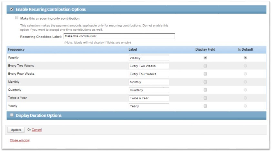Select the Monthly Is Default radio button
The width and height of the screenshot is (272, 152).
point(245,82)
